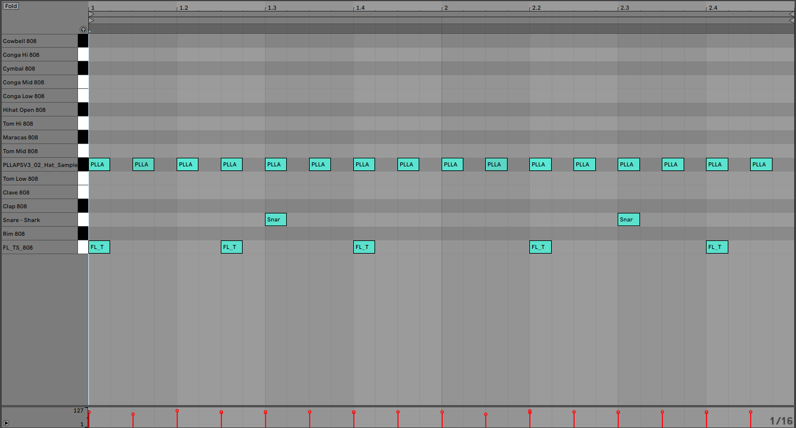Select the Snar note at beat 1.3
This screenshot has height=428, width=796.
point(275,219)
